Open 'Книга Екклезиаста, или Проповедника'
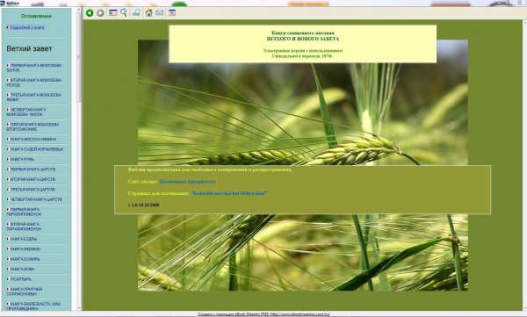Viewport: 527px width, 317px height. click(33, 306)
